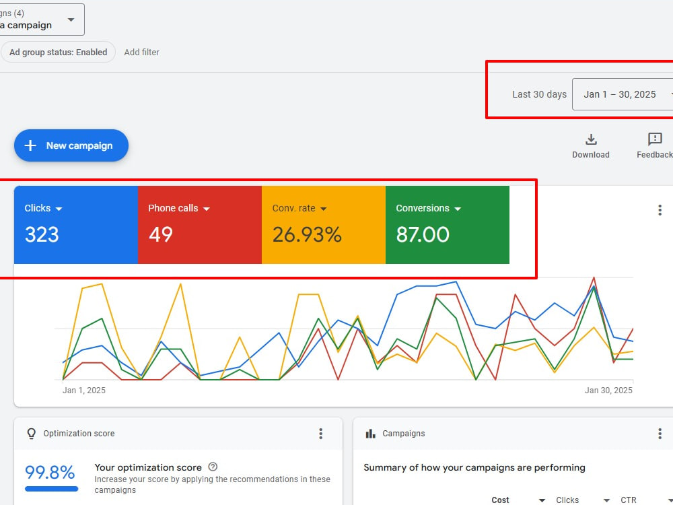Click the Jan 1, 2025 chart axis label
This screenshot has width=673, height=505.
tap(84, 391)
